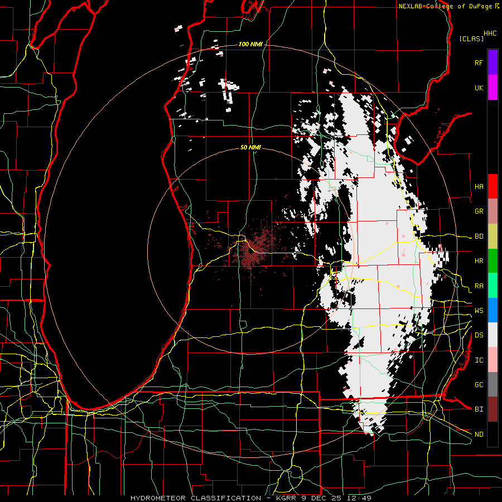Click the HYDROMETEOR CLASSIFICATION title text
Image resolution: width=502 pixels, height=502 pixels.
coord(196,498)
